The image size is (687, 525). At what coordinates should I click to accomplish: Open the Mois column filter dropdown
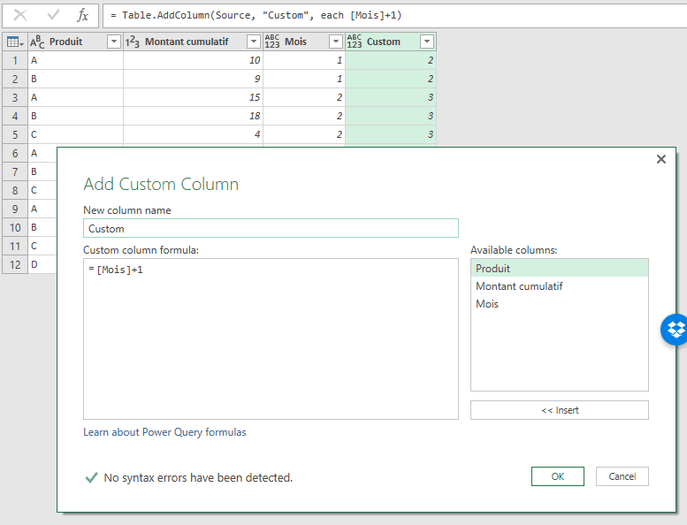pos(335,42)
